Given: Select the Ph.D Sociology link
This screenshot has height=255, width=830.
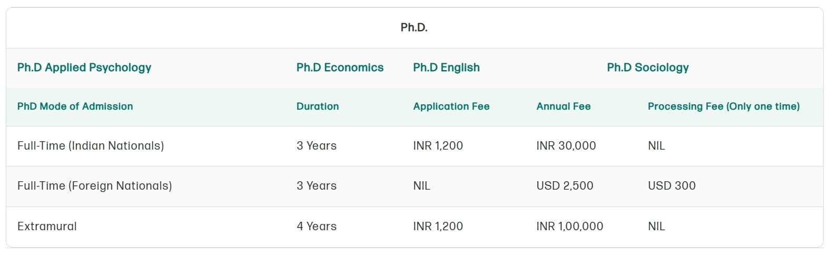Looking at the screenshot, I should pos(648,67).
